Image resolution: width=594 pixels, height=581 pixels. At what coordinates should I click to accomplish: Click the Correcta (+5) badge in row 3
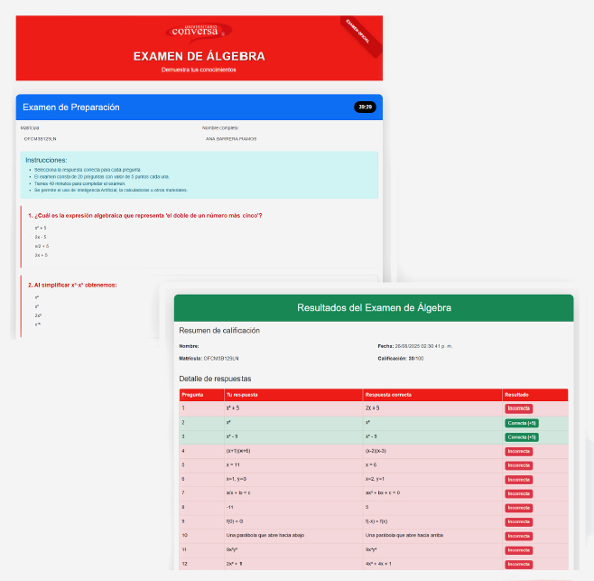pyautogui.click(x=521, y=436)
